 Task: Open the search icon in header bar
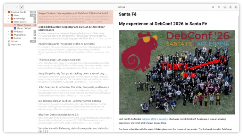point(213,7)
